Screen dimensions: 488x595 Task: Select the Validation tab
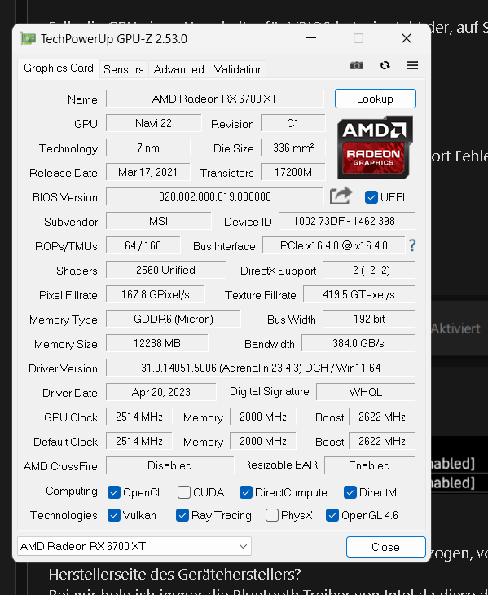(238, 69)
